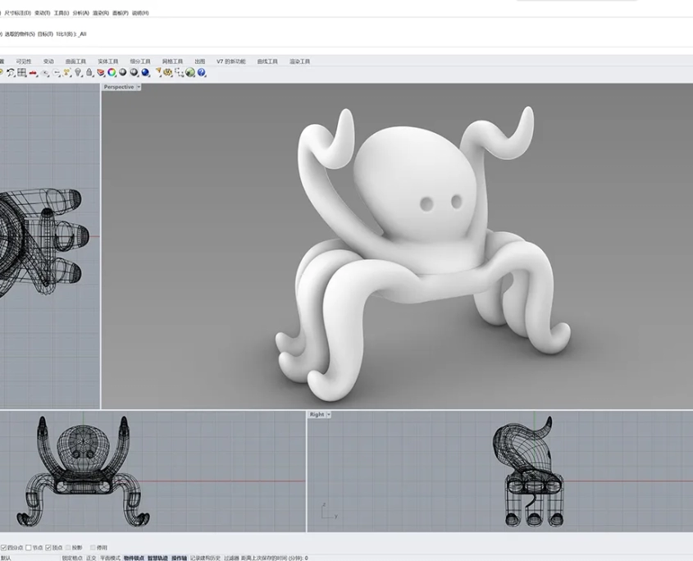Viewport: 693px width, 561px height.
Task: Open the layers panel icon
Action: click(100, 72)
